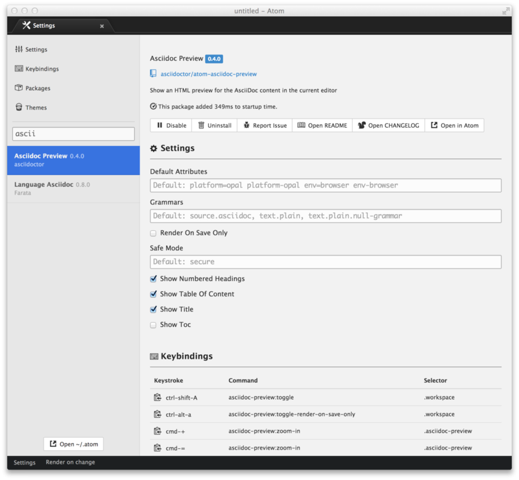The height and width of the screenshot is (480, 519).
Task: Uninstall the Asciidoc Preview package
Action: tap(215, 125)
